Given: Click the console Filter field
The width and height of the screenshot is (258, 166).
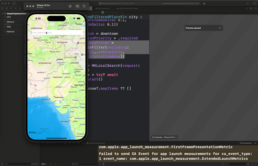Looking at the screenshot, I should coord(233,164).
